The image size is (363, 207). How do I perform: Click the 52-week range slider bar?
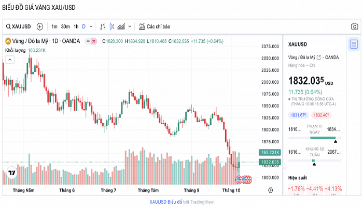[x=315, y=160]
